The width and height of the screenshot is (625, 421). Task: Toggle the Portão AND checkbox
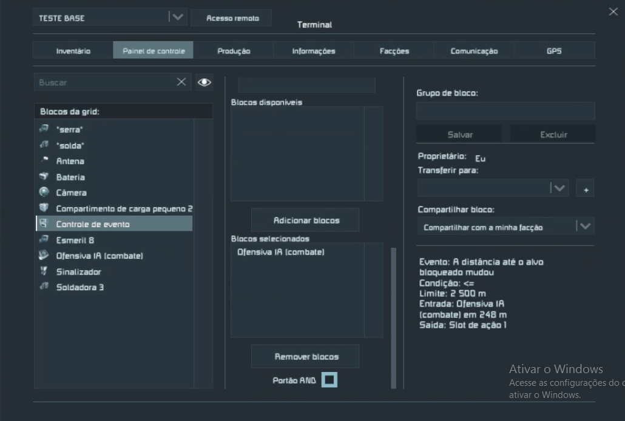[329, 380]
